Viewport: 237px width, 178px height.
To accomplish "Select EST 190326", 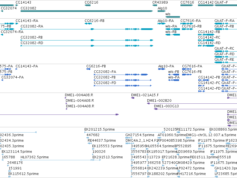I will coord(93,154).
